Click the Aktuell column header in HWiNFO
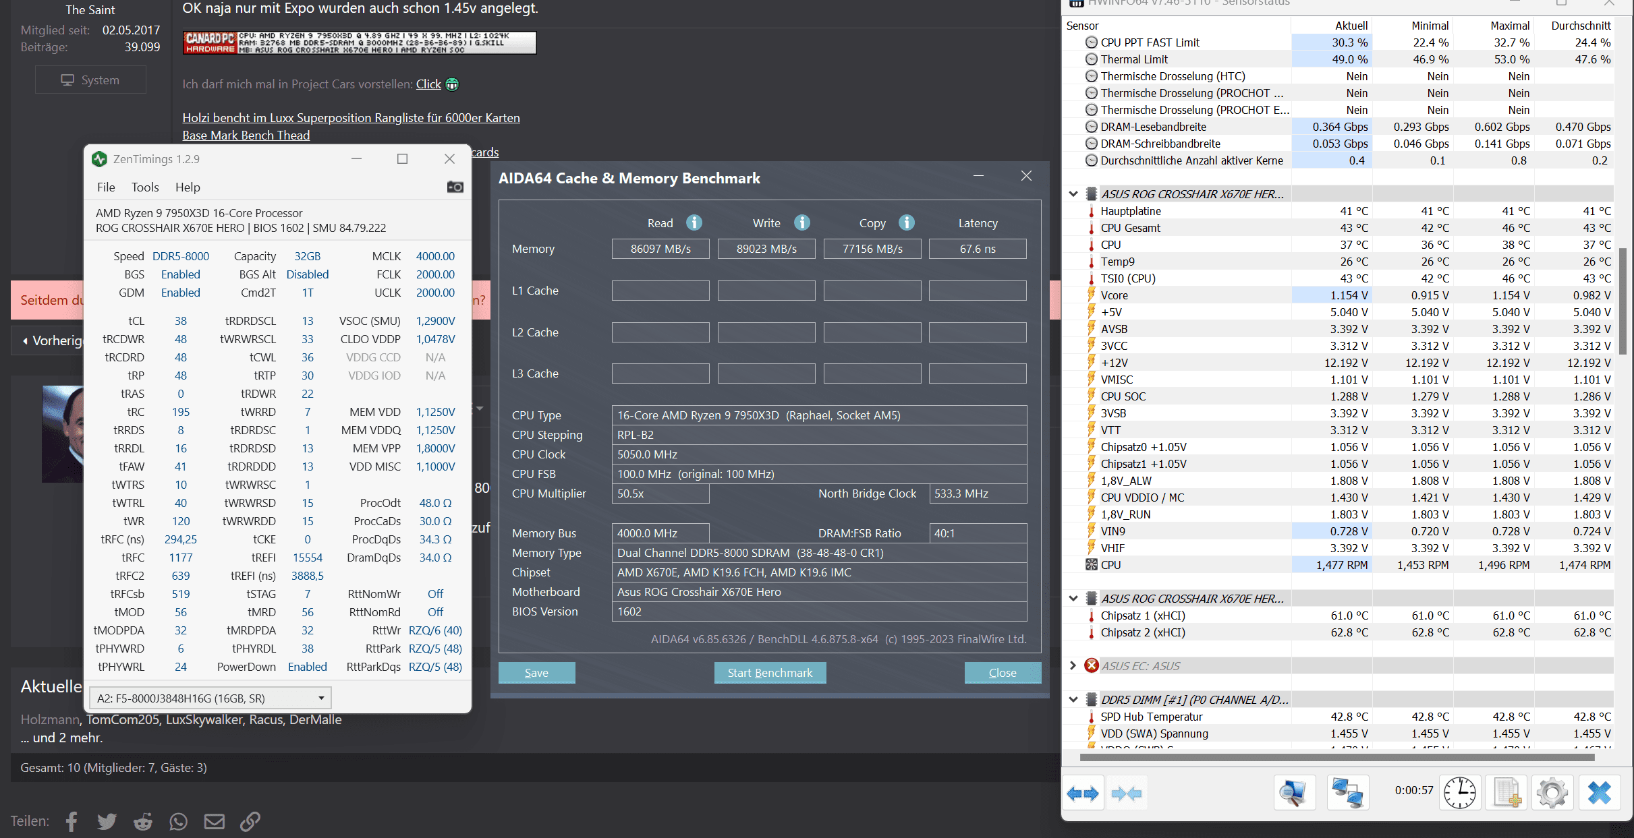Image resolution: width=1634 pixels, height=838 pixels. click(x=1351, y=26)
